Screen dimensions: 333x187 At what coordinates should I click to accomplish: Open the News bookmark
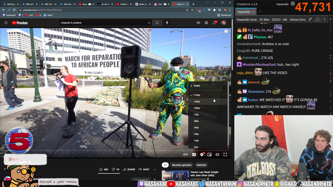pos(48,15)
